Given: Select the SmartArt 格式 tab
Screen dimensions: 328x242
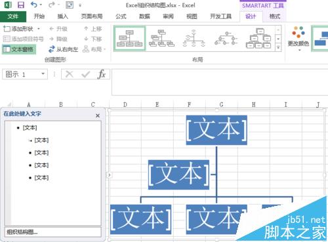Looking at the screenshot, I should pos(275,16).
